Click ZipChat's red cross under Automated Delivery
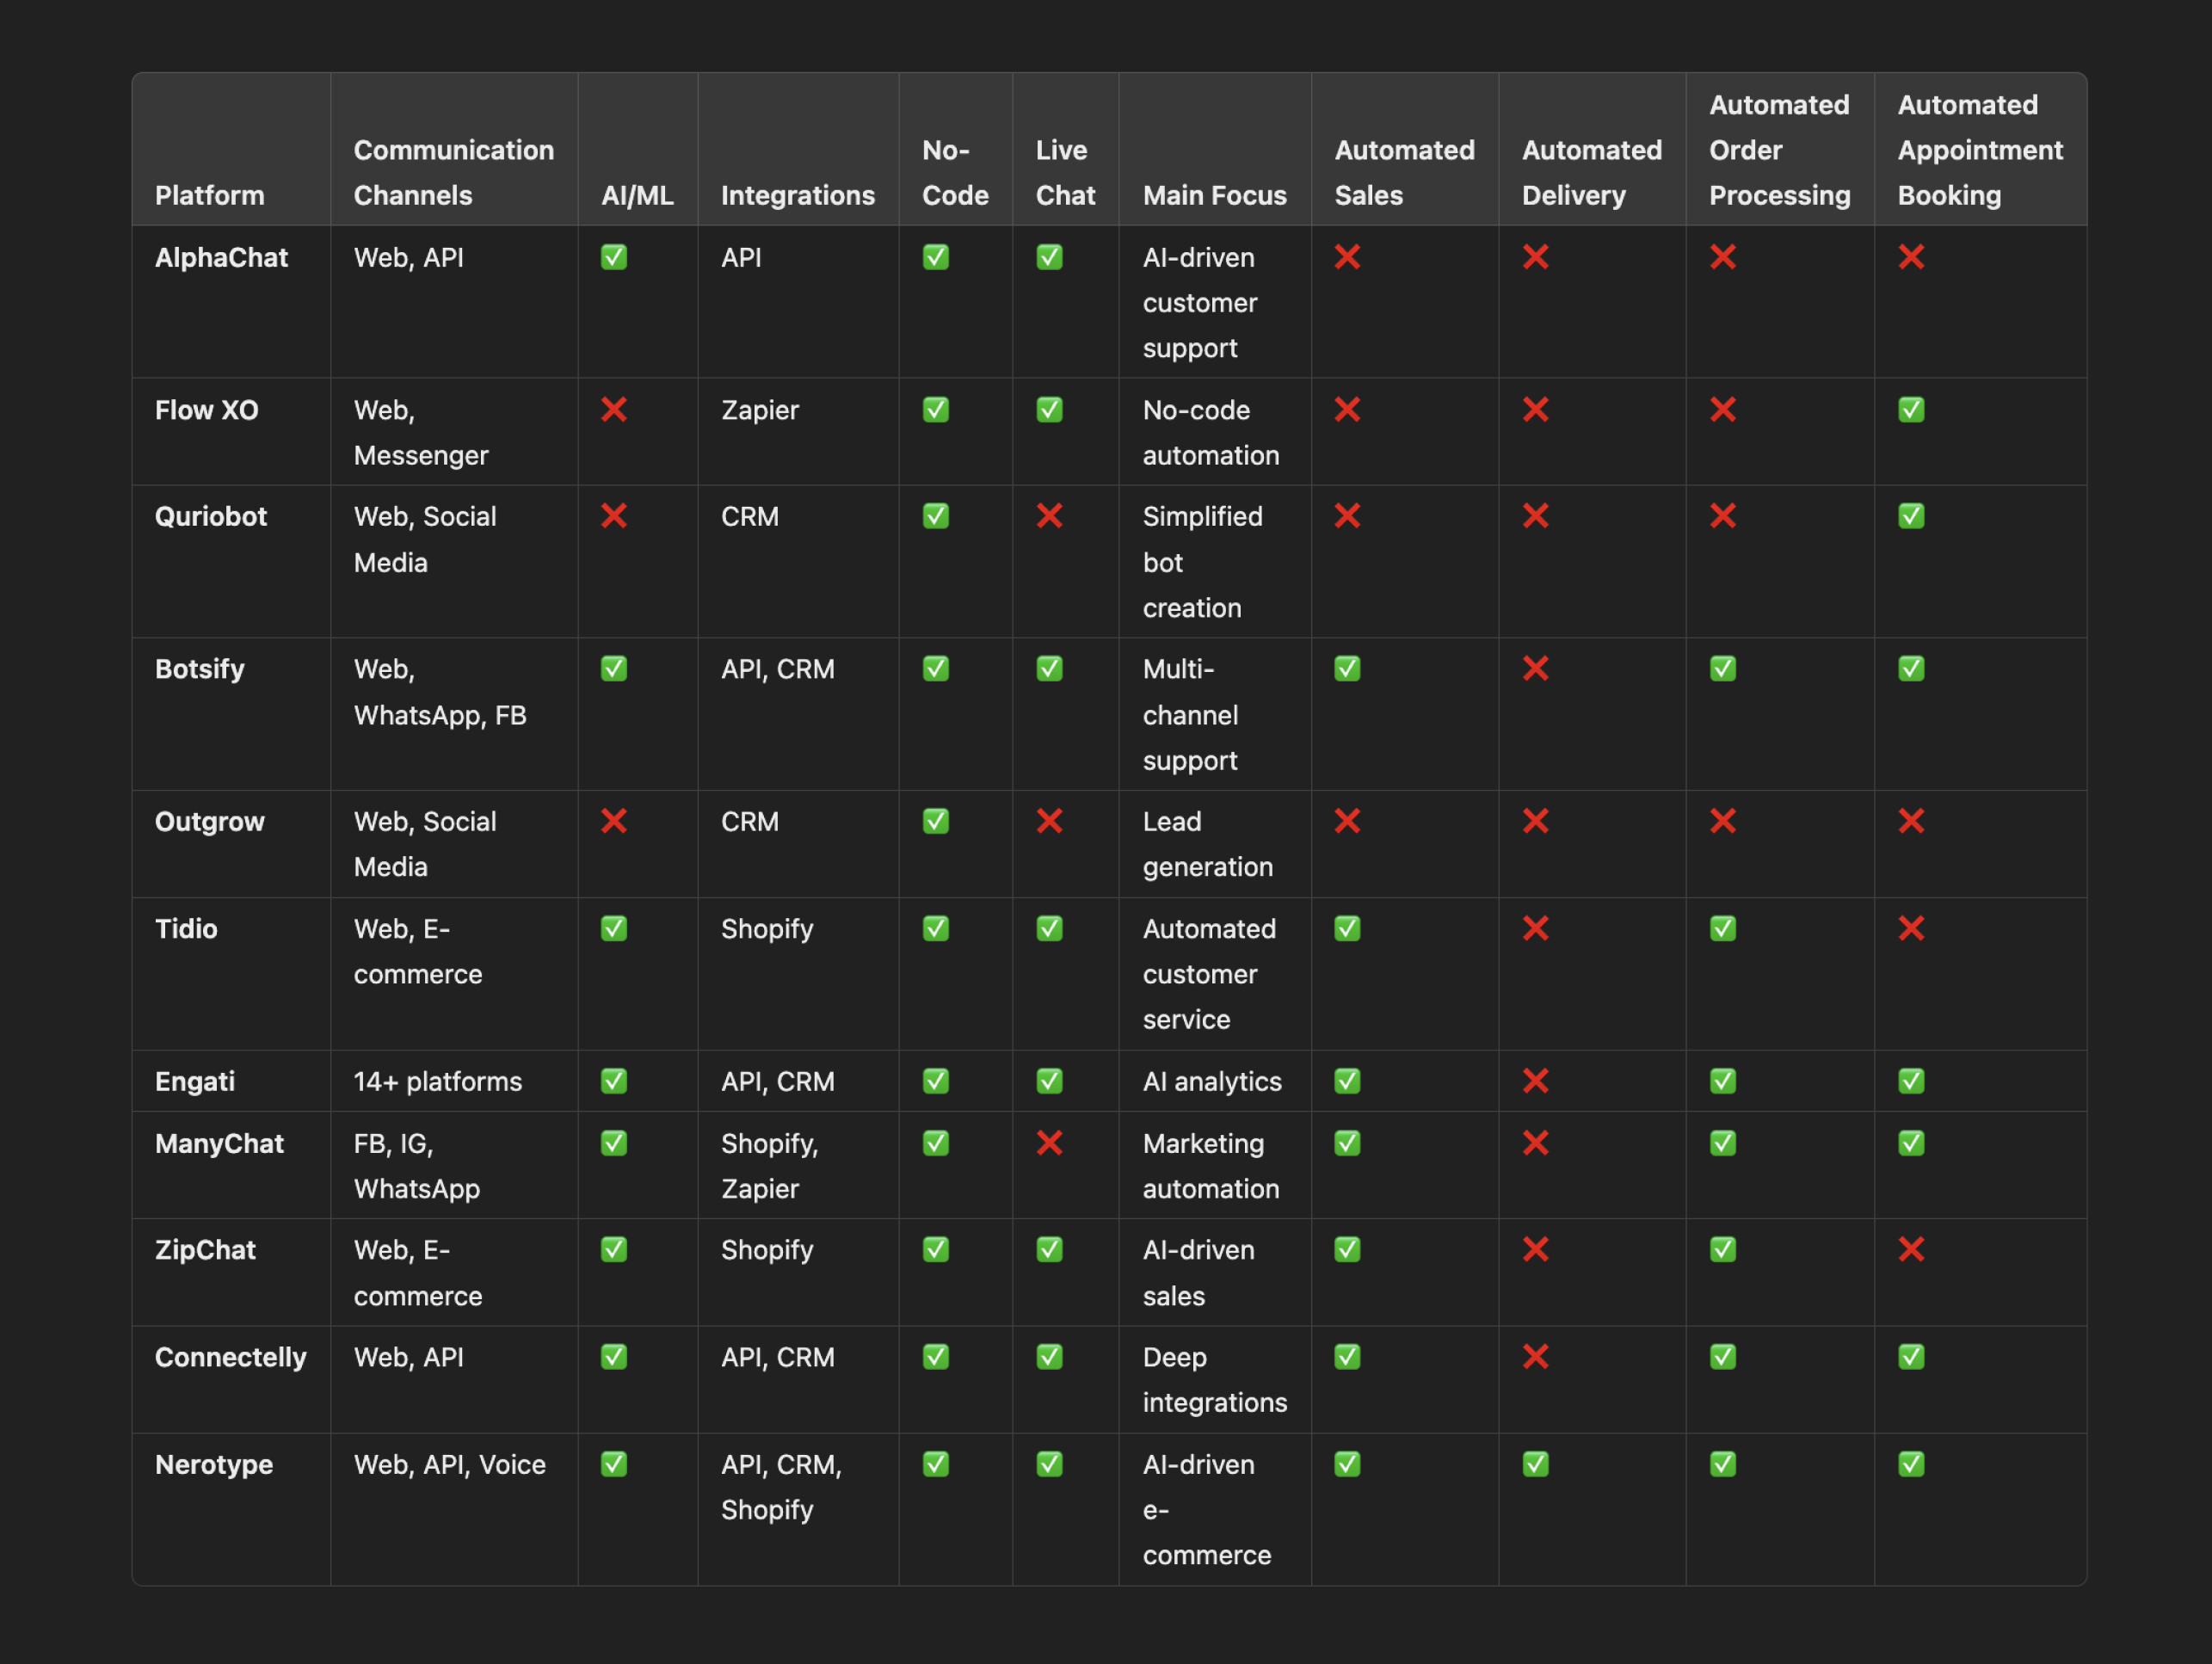Image resolution: width=2212 pixels, height=1664 pixels. (1535, 1249)
